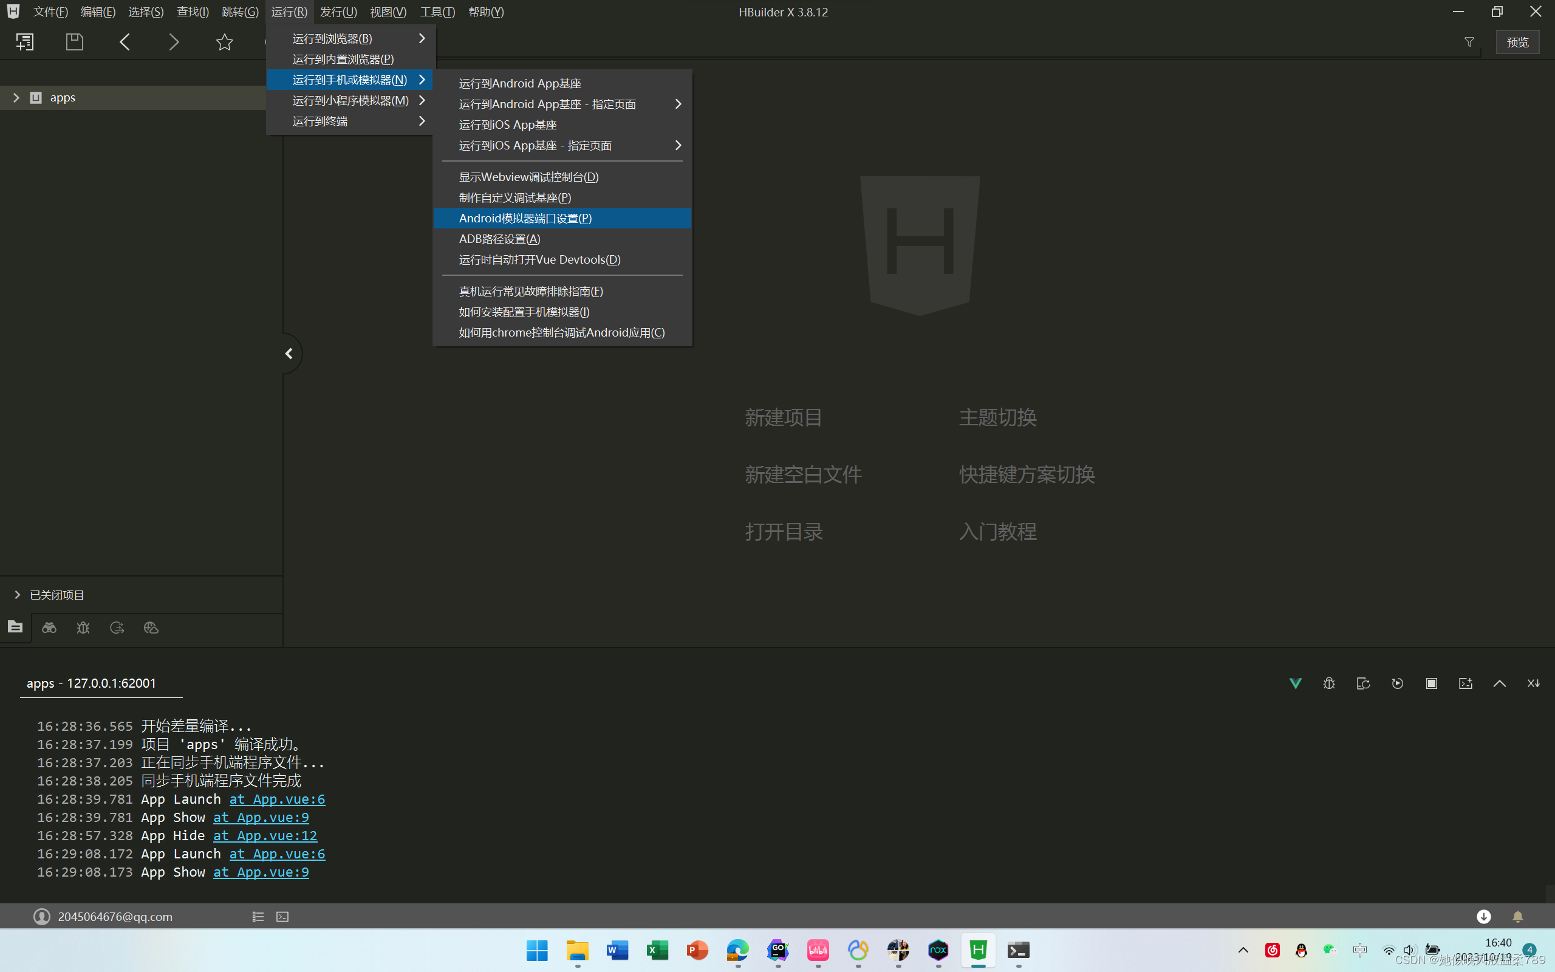Screen dimensions: 1555x972
Task: Click the 新建项目 link
Action: pyautogui.click(x=784, y=417)
